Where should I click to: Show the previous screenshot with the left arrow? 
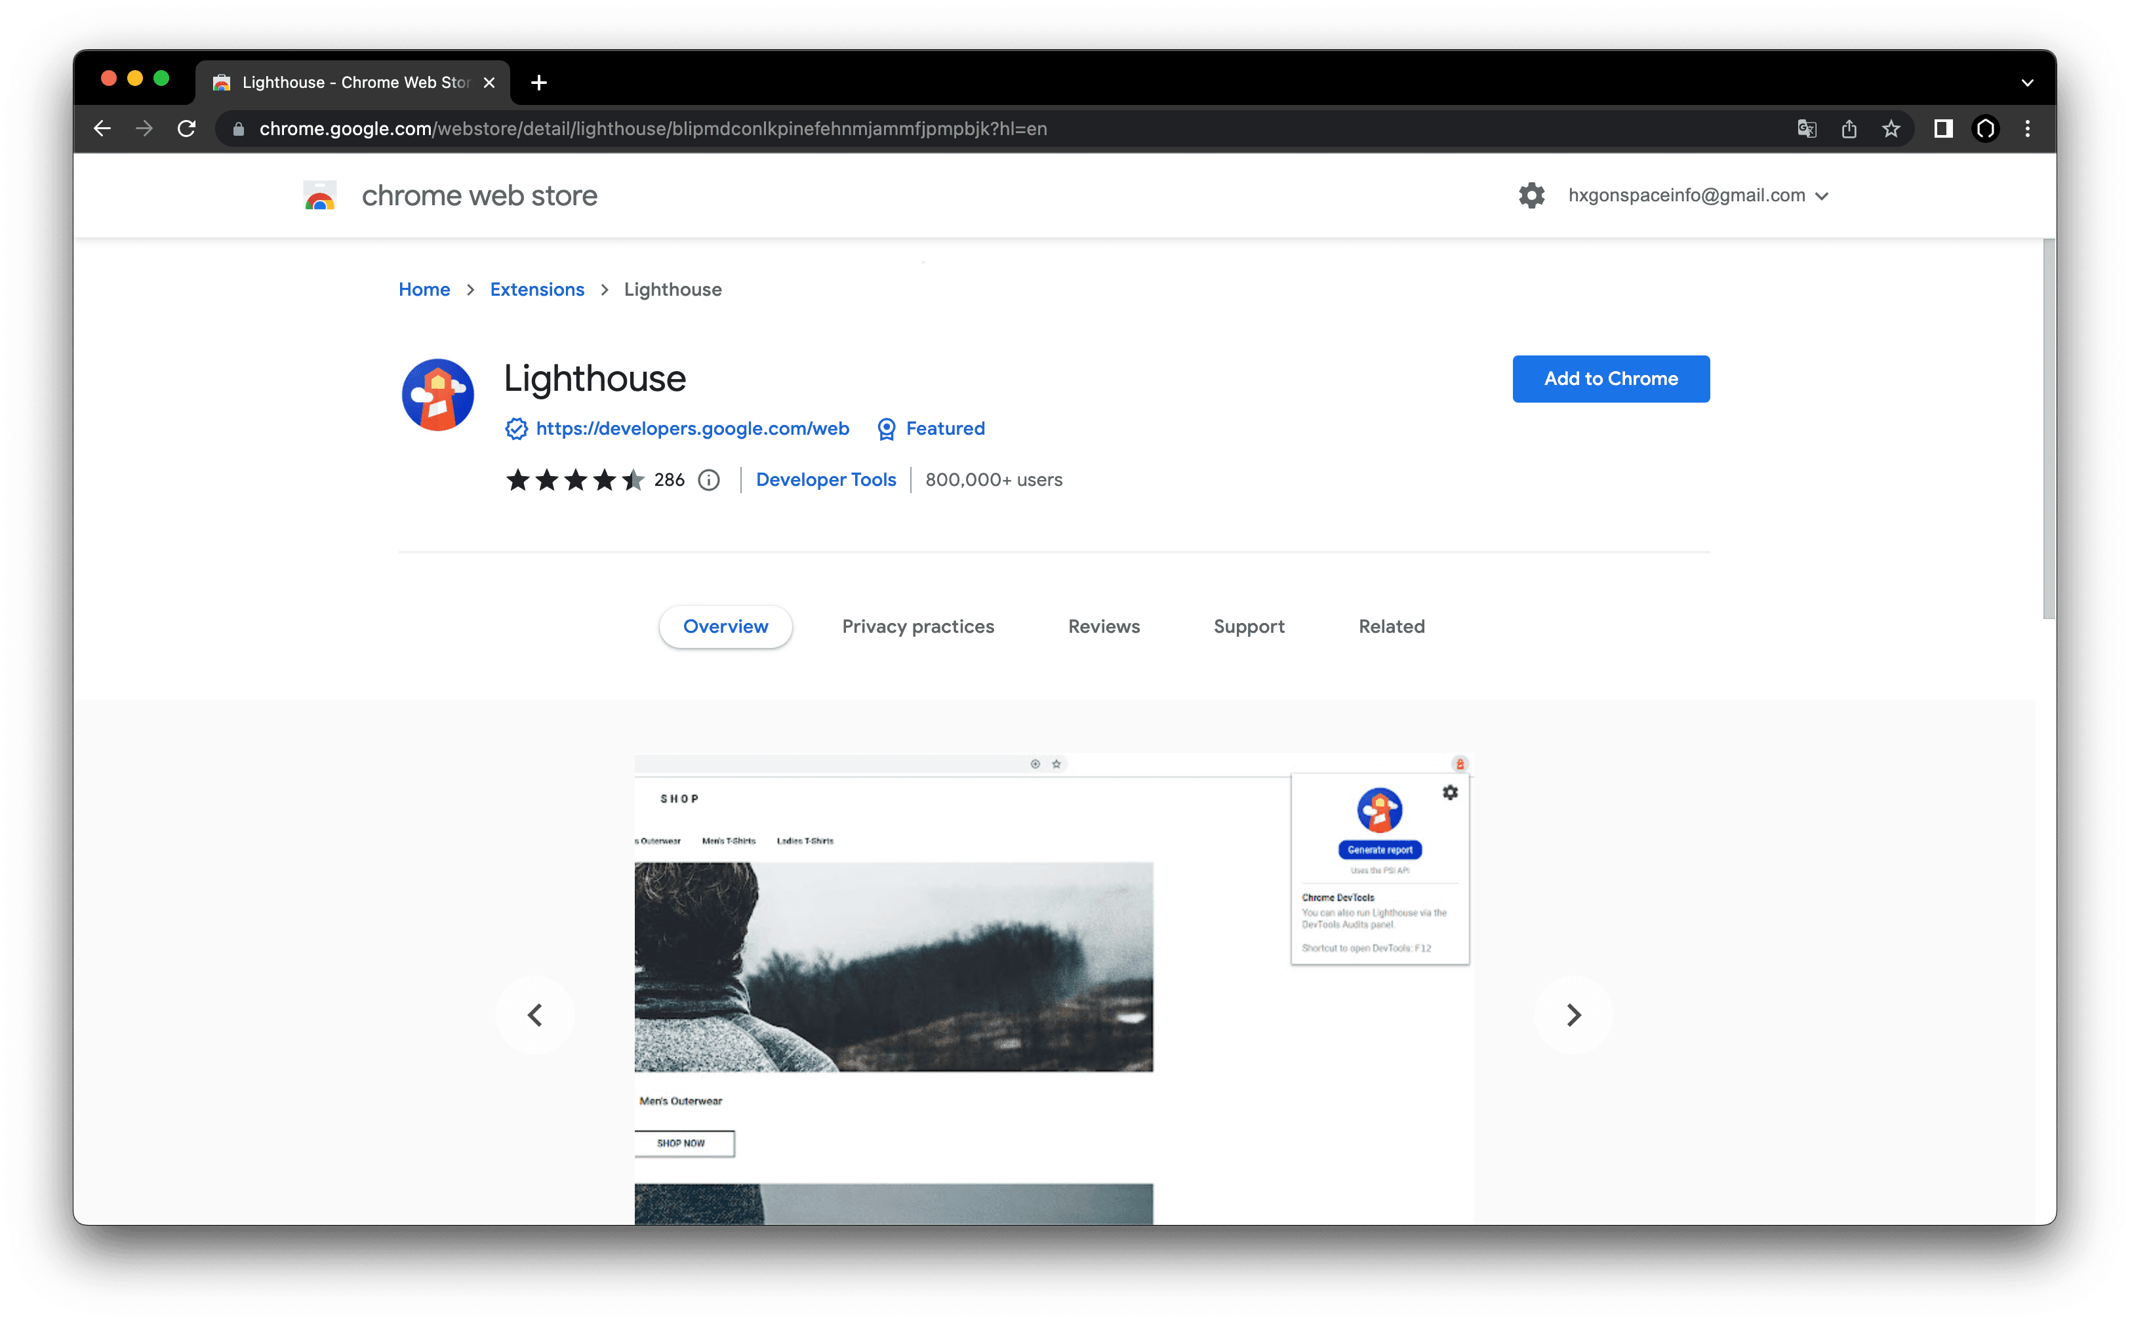(535, 1014)
